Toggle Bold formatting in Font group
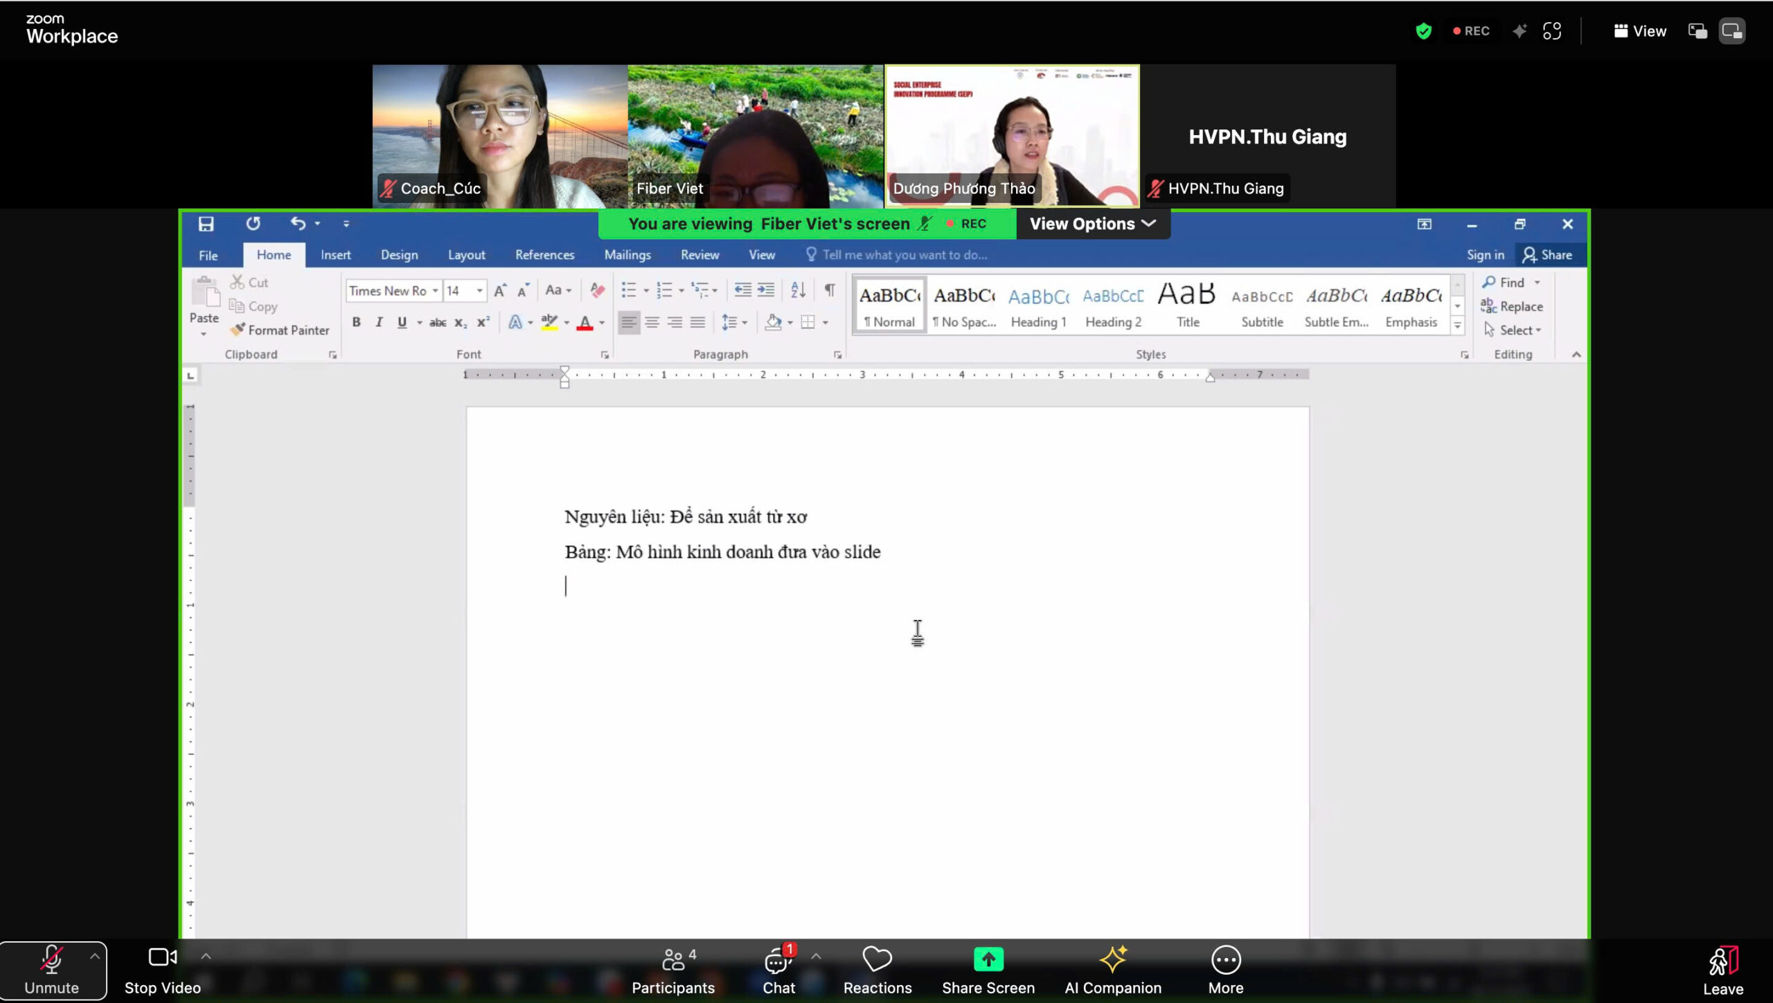Viewport: 1773px width, 1003px height. 356,322
